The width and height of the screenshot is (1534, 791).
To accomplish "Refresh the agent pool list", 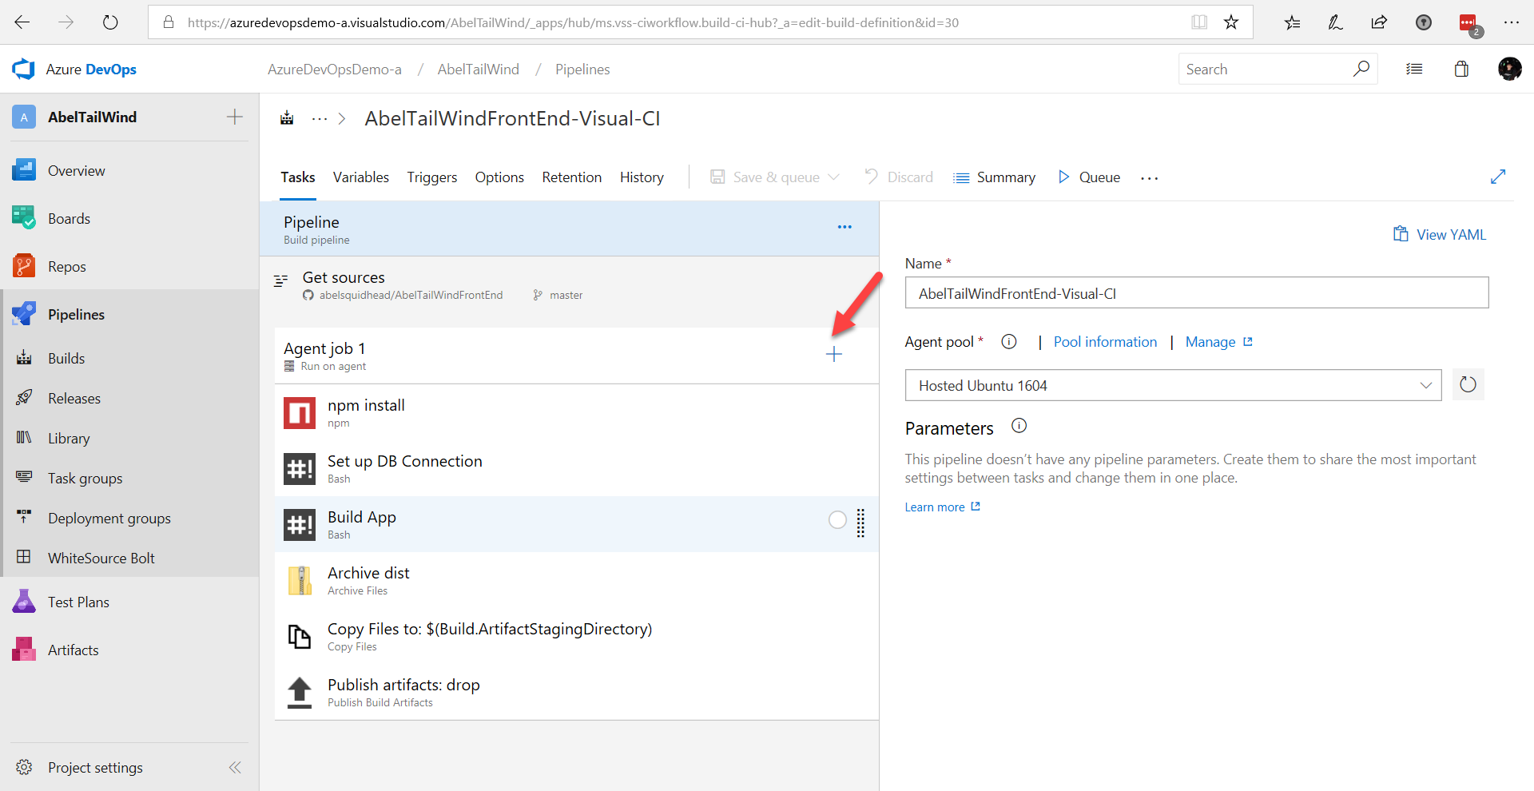I will [1468, 385].
